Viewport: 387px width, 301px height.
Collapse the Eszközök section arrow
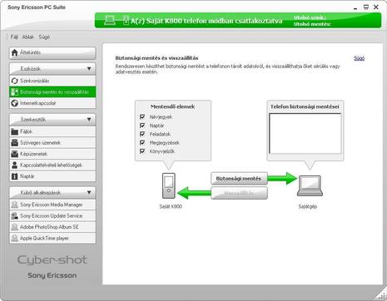point(89,68)
